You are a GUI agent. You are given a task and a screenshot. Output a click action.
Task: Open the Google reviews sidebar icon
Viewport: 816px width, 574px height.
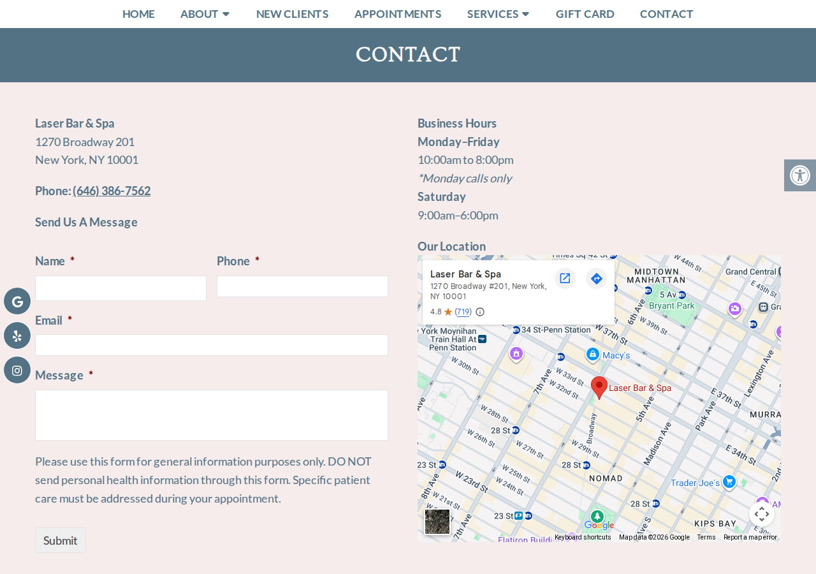point(17,301)
